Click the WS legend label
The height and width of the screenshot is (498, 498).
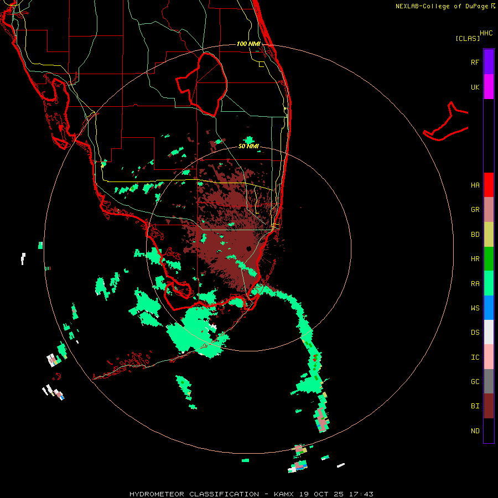(x=475, y=308)
